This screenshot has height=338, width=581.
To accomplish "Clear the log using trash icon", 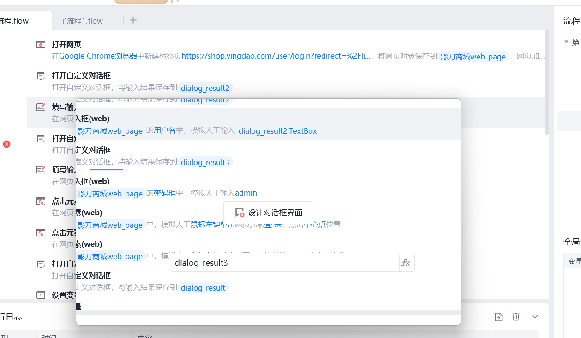I will pyautogui.click(x=516, y=316).
